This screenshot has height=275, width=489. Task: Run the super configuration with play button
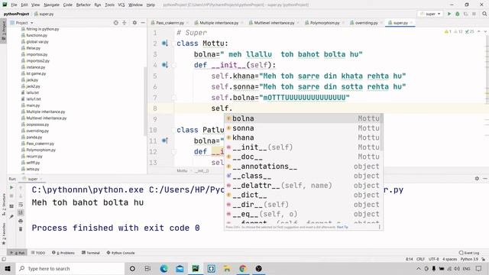pos(449,14)
